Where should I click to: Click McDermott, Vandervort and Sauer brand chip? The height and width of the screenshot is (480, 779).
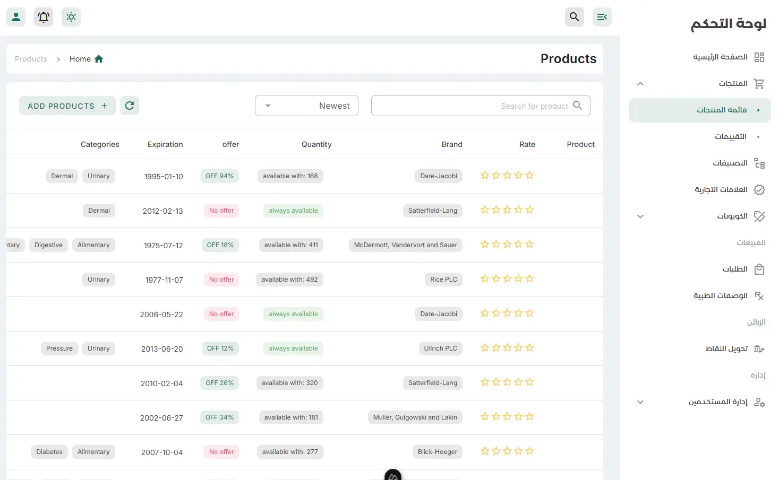point(406,245)
